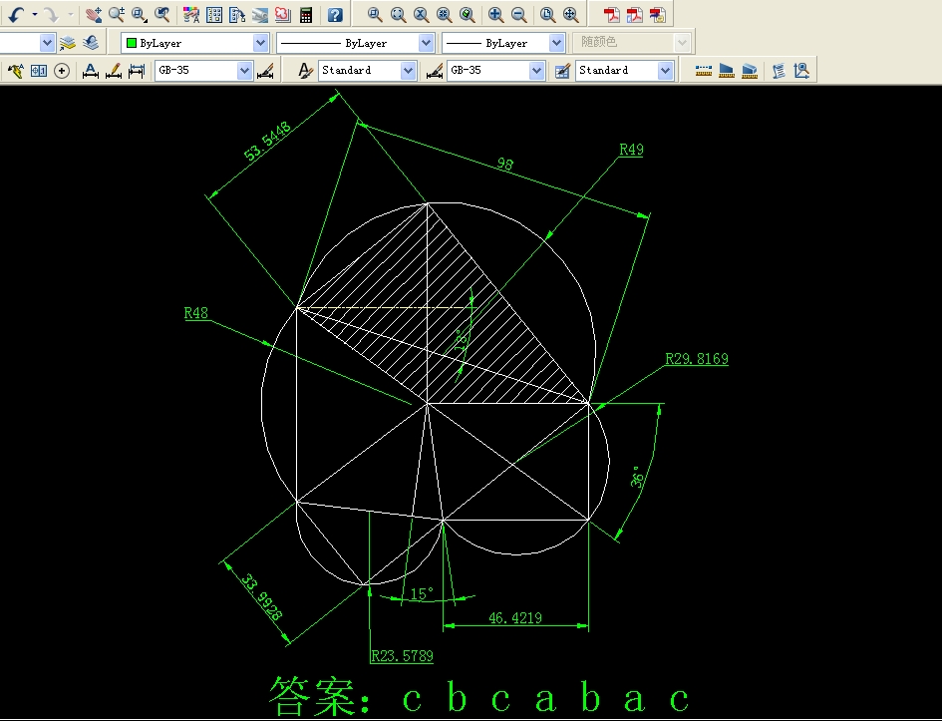Screen dimensions: 942x721
Task: Click the first PDF export icon
Action: (612, 14)
